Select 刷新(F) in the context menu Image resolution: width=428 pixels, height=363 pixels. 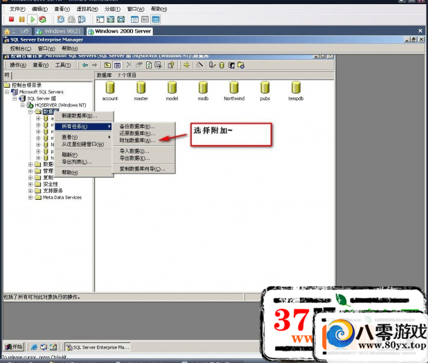(84, 155)
